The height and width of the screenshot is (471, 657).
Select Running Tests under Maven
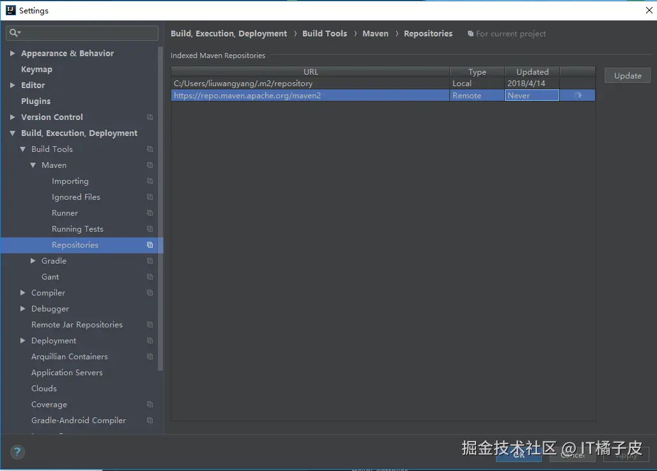point(77,229)
